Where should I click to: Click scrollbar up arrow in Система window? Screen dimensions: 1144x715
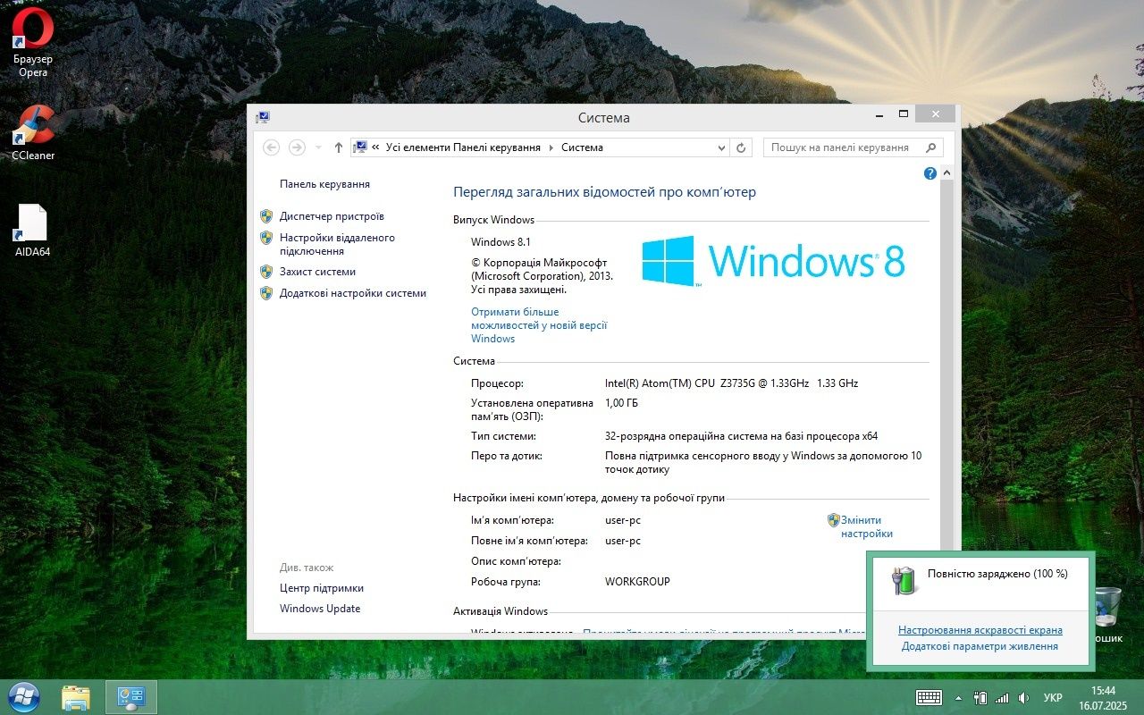tap(947, 173)
